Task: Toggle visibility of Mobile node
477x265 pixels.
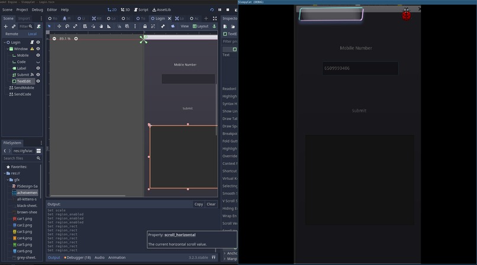Action: [x=38, y=56]
